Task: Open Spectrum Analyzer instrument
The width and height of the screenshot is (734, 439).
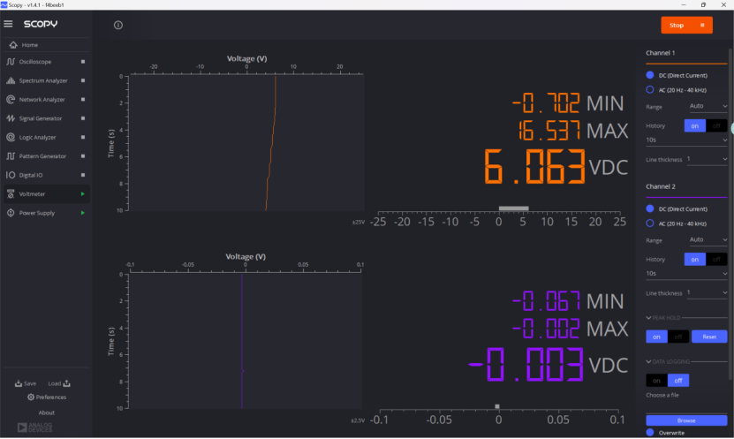Action: coord(46,80)
